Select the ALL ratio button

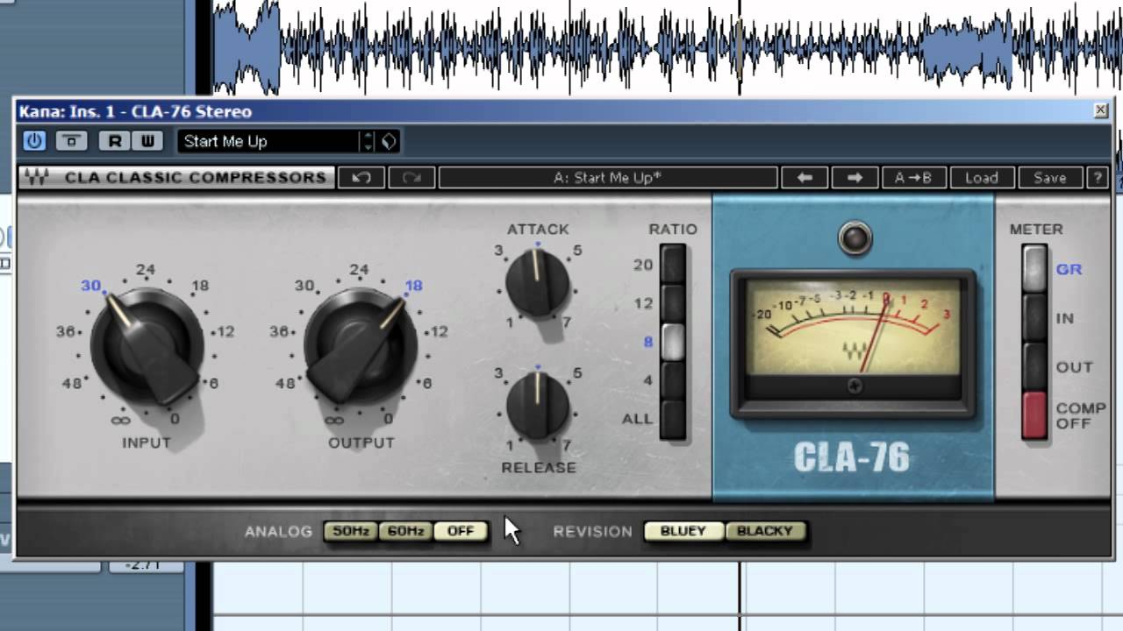click(673, 418)
